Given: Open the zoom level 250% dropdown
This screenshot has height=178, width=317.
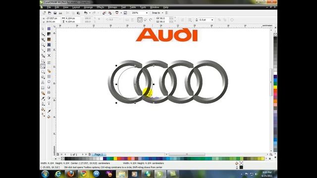Looking at the screenshot, I should (147, 13).
